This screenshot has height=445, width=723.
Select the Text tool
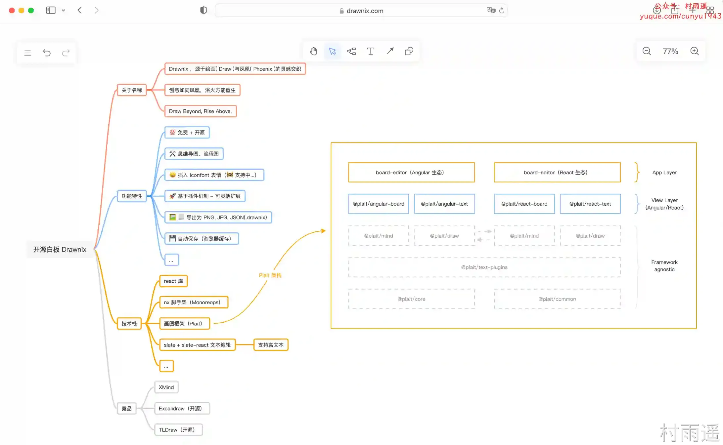tap(371, 51)
